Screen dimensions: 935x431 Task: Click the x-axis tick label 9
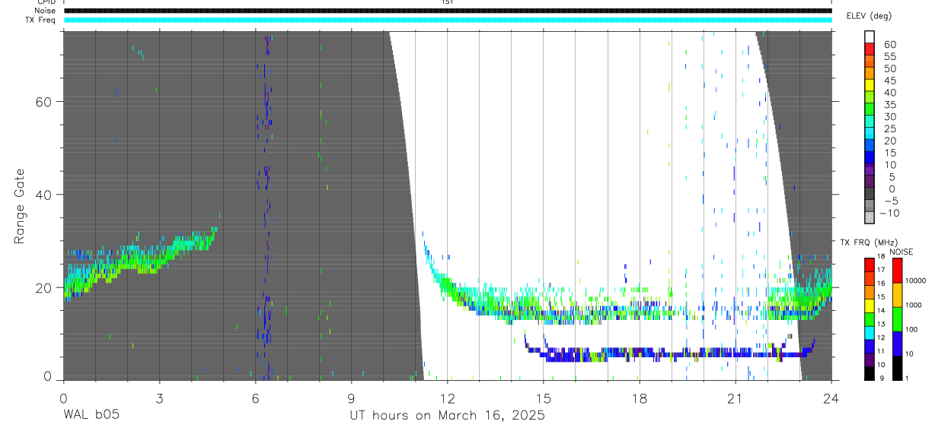[351, 398]
